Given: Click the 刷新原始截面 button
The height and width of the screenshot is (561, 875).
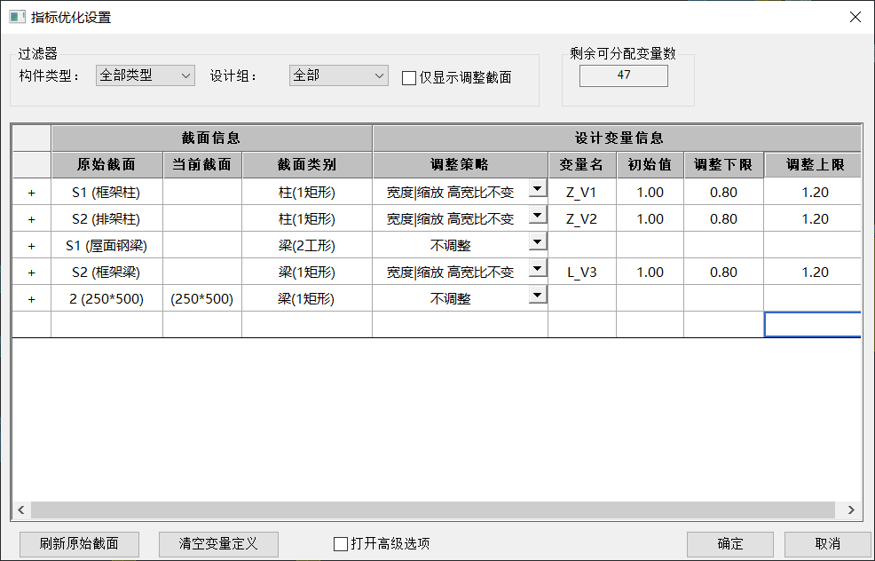Looking at the screenshot, I should 79,544.
